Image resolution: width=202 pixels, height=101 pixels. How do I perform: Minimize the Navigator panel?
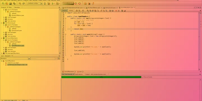tap(59, 56)
